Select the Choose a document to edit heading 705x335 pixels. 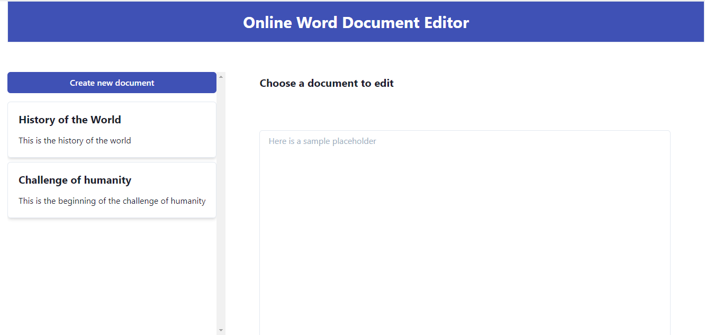(x=327, y=83)
